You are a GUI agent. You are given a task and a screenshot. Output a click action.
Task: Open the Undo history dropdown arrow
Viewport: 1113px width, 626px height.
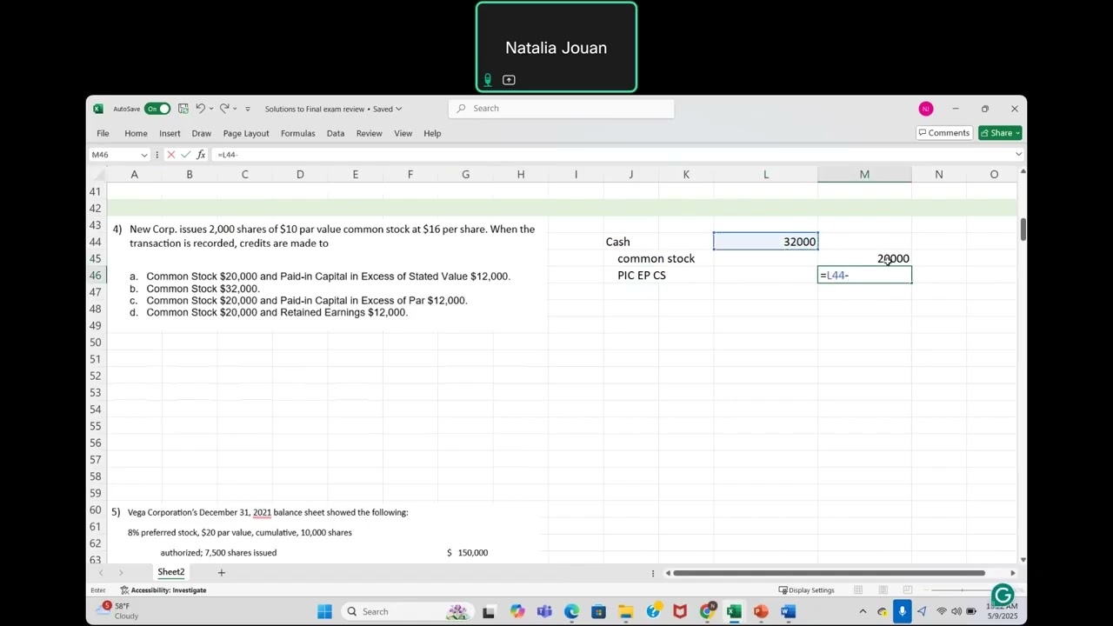tap(211, 109)
